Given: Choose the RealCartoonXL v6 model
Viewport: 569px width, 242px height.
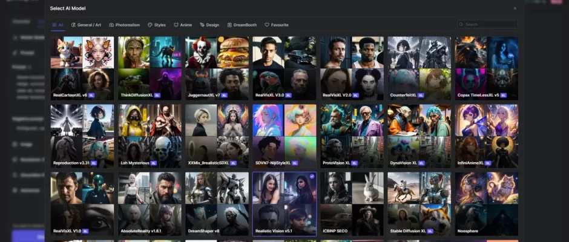Looking at the screenshot, I should pyautogui.click(x=82, y=68).
